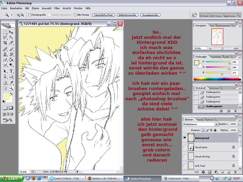Click the zoom-out magnifier in options bar
243x182 pixels.
coord(22,15)
